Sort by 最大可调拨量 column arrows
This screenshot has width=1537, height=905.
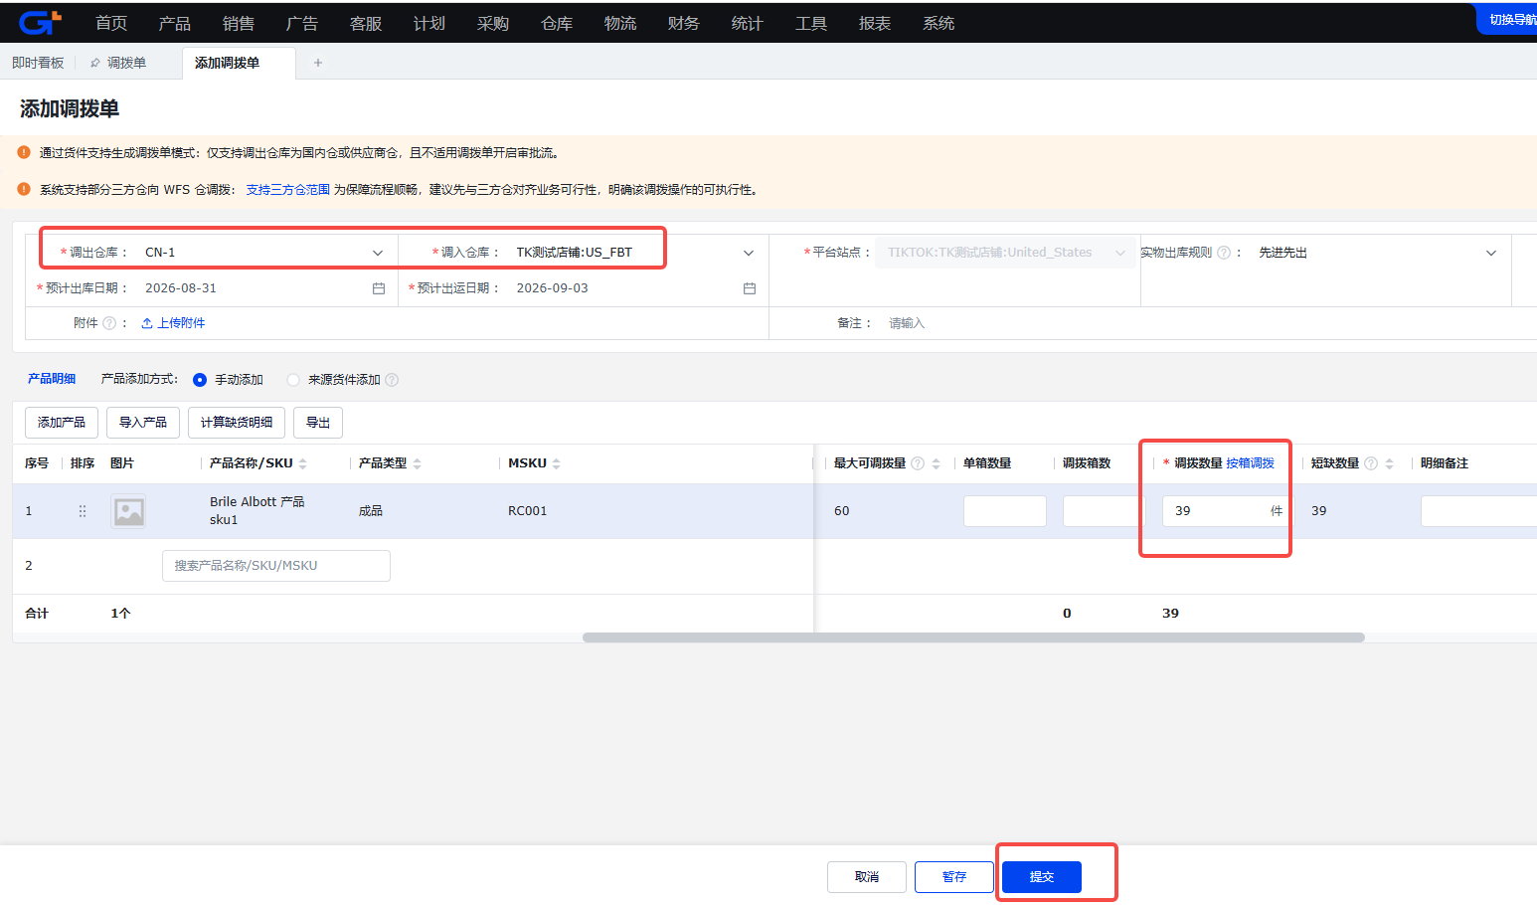tap(936, 463)
